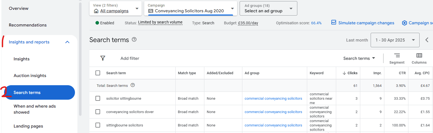Click the green Enabled status dot
Screen dimensions: 433x133
(97, 23)
